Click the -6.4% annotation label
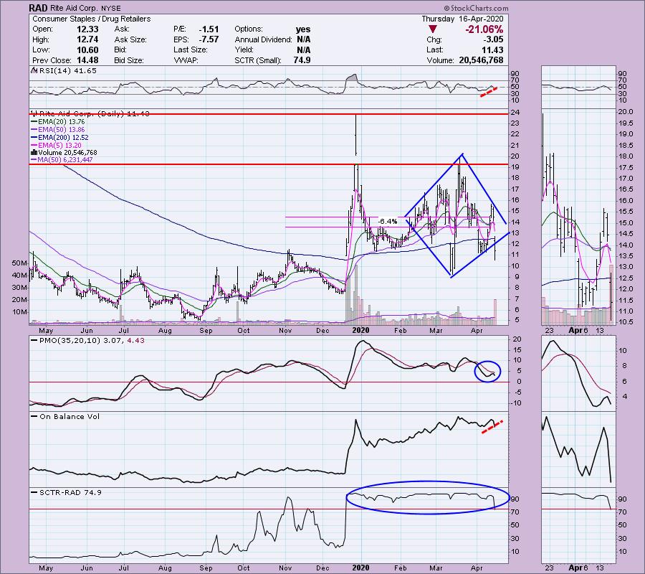This screenshot has height=574, width=645. coord(388,222)
